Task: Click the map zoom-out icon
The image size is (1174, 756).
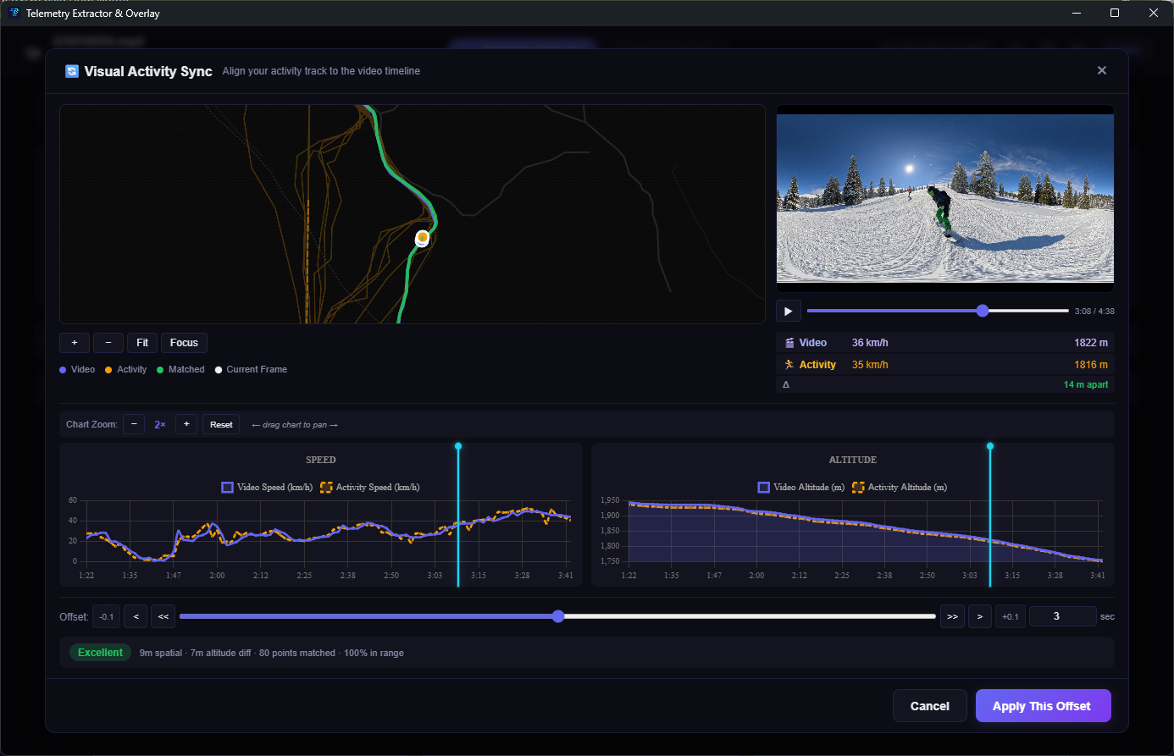Action: (x=108, y=342)
